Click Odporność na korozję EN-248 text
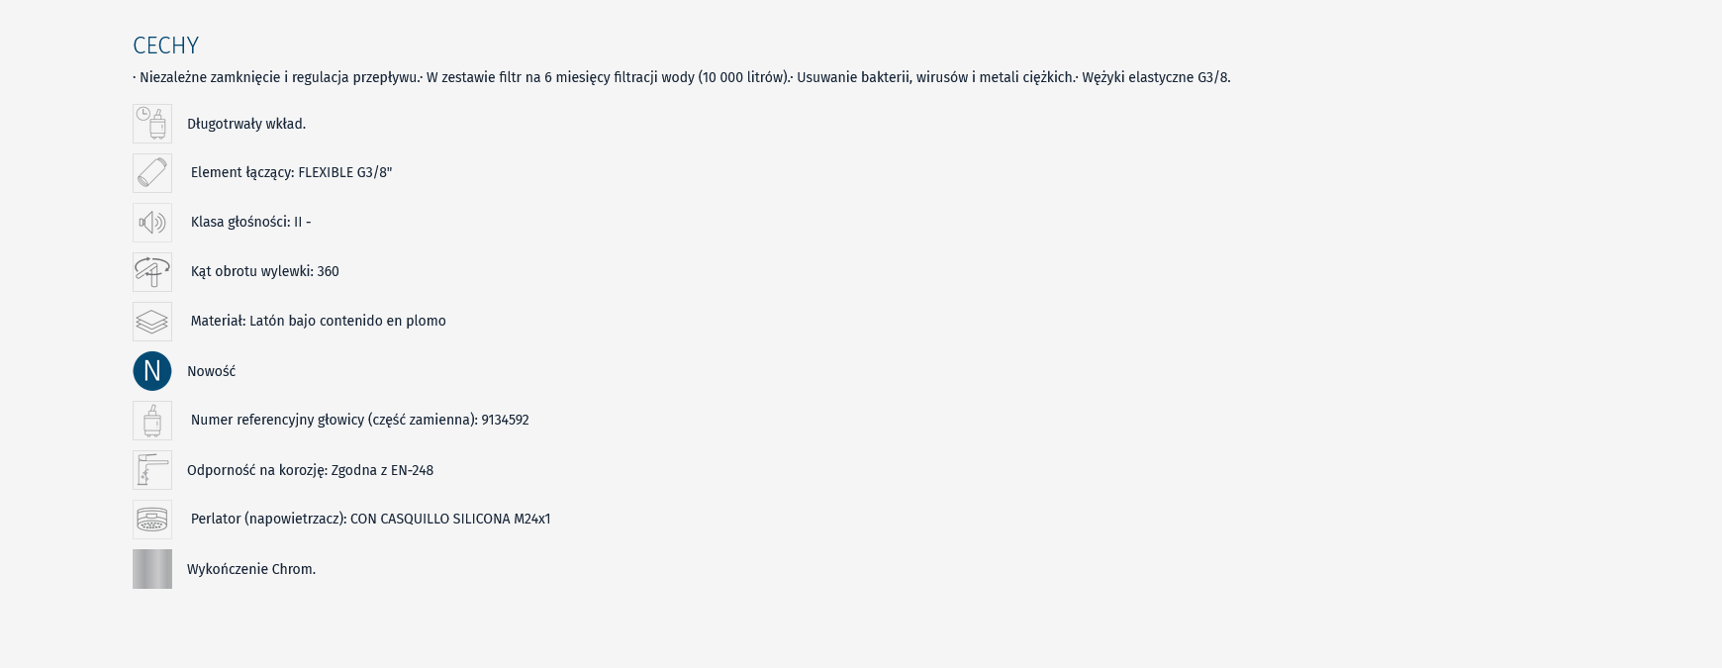 coord(310,470)
